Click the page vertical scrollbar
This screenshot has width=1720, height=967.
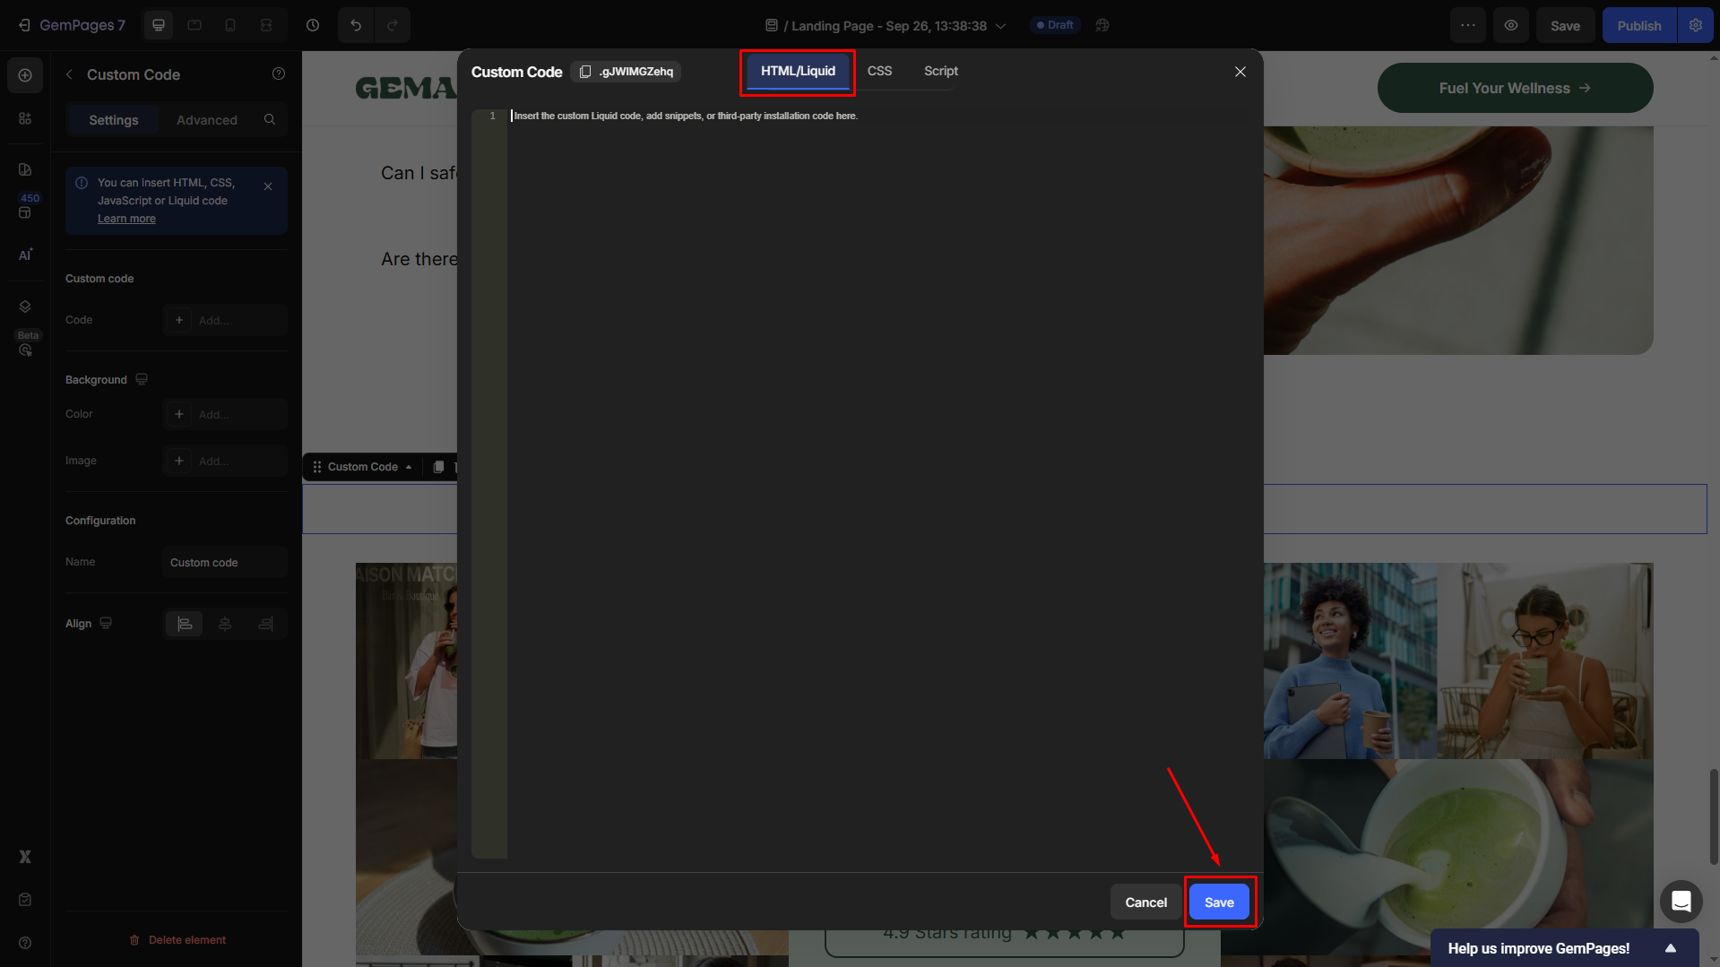(x=1714, y=816)
